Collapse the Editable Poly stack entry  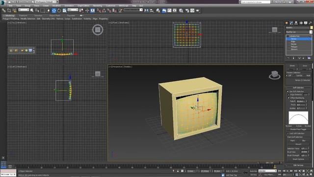(x=288, y=36)
